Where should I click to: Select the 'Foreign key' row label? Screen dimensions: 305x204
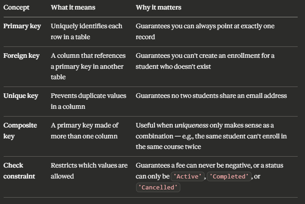[x=21, y=56]
